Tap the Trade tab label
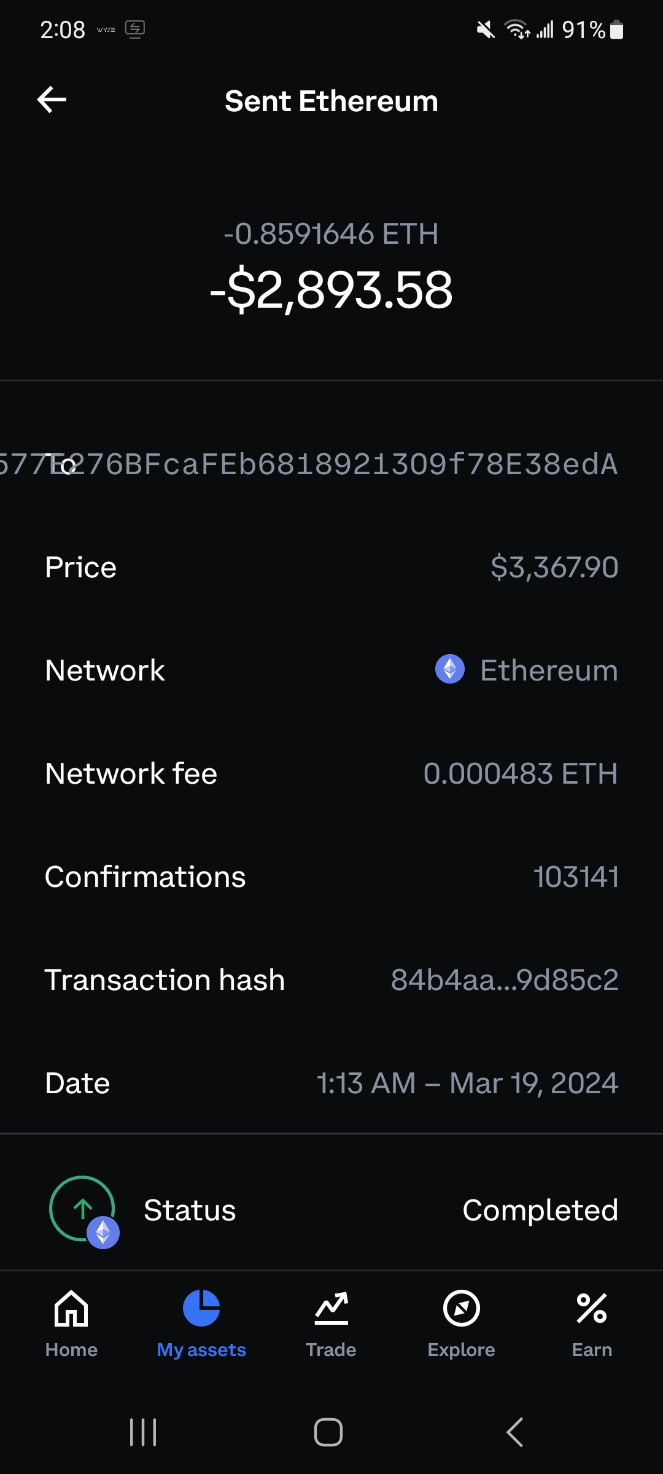The image size is (663, 1474). (x=331, y=1349)
